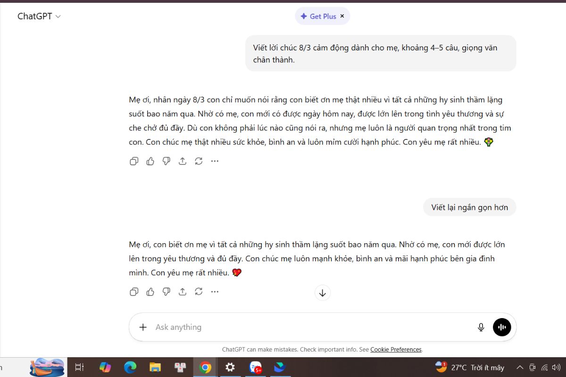Share the shorter second response
Image resolution: width=566 pixels, height=377 pixels.
click(183, 292)
